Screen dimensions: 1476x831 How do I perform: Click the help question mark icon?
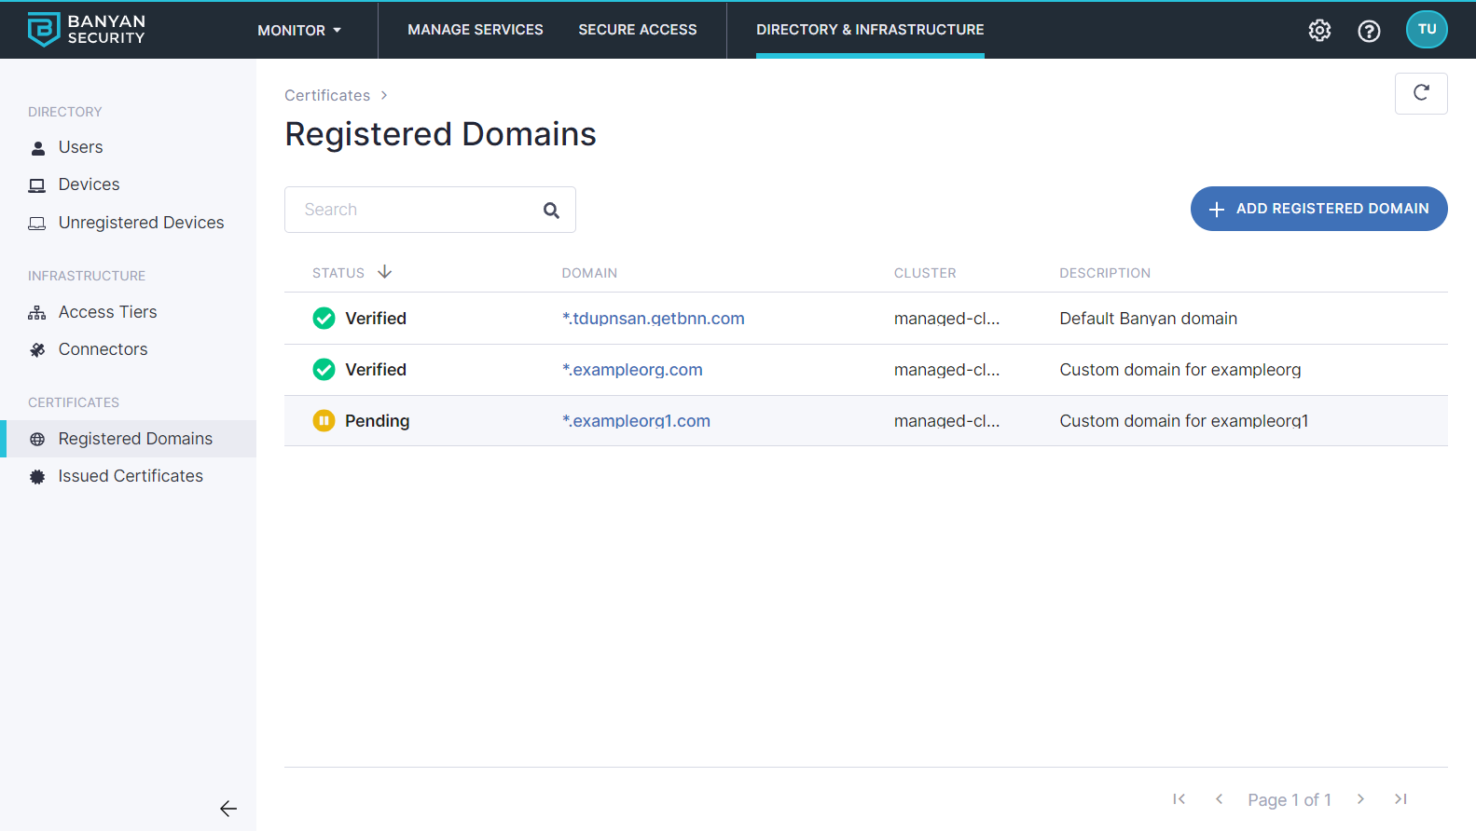point(1369,31)
